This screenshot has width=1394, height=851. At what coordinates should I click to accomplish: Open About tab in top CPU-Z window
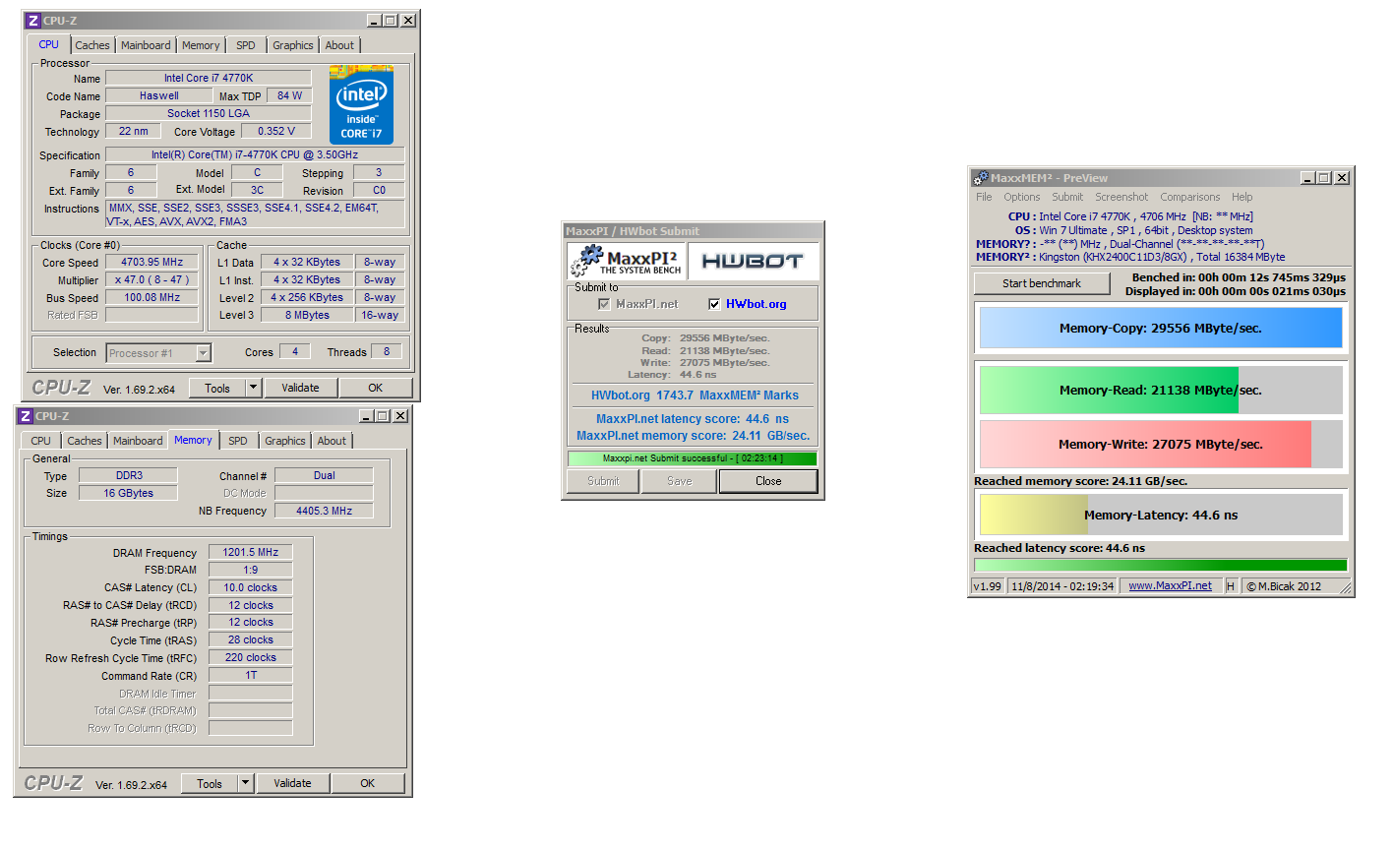(339, 45)
